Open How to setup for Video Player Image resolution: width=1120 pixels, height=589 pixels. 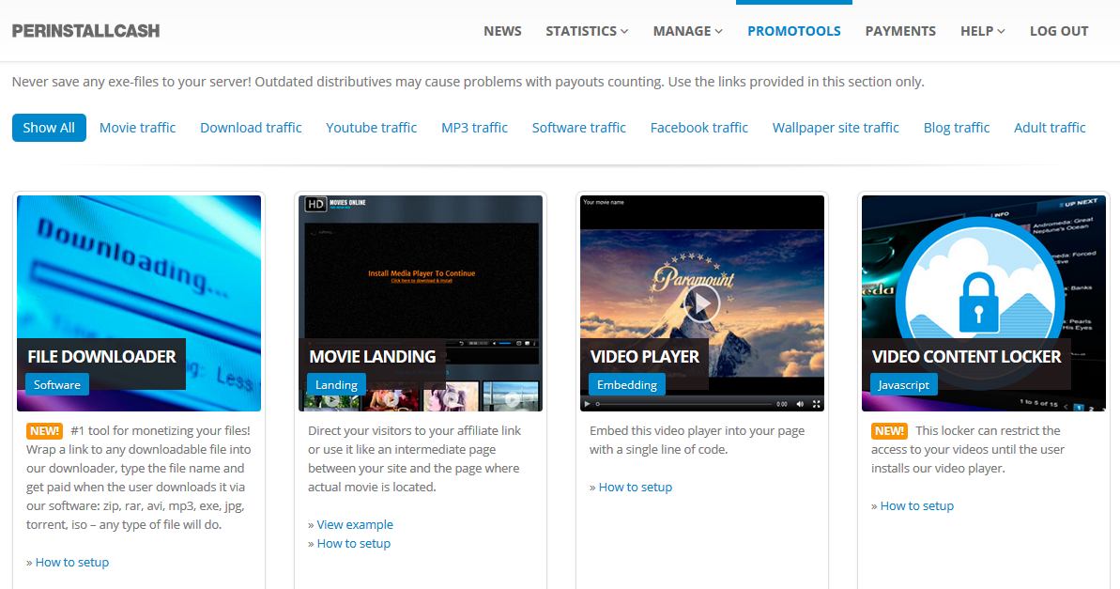(x=635, y=487)
